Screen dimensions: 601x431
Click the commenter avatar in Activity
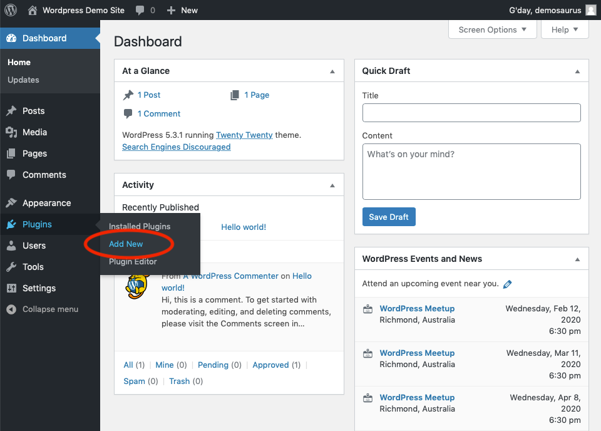137,286
